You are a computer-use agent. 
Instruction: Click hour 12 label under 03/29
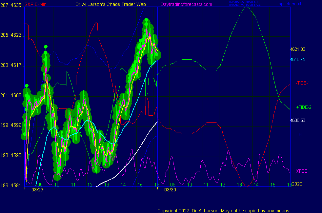click(90, 185)
